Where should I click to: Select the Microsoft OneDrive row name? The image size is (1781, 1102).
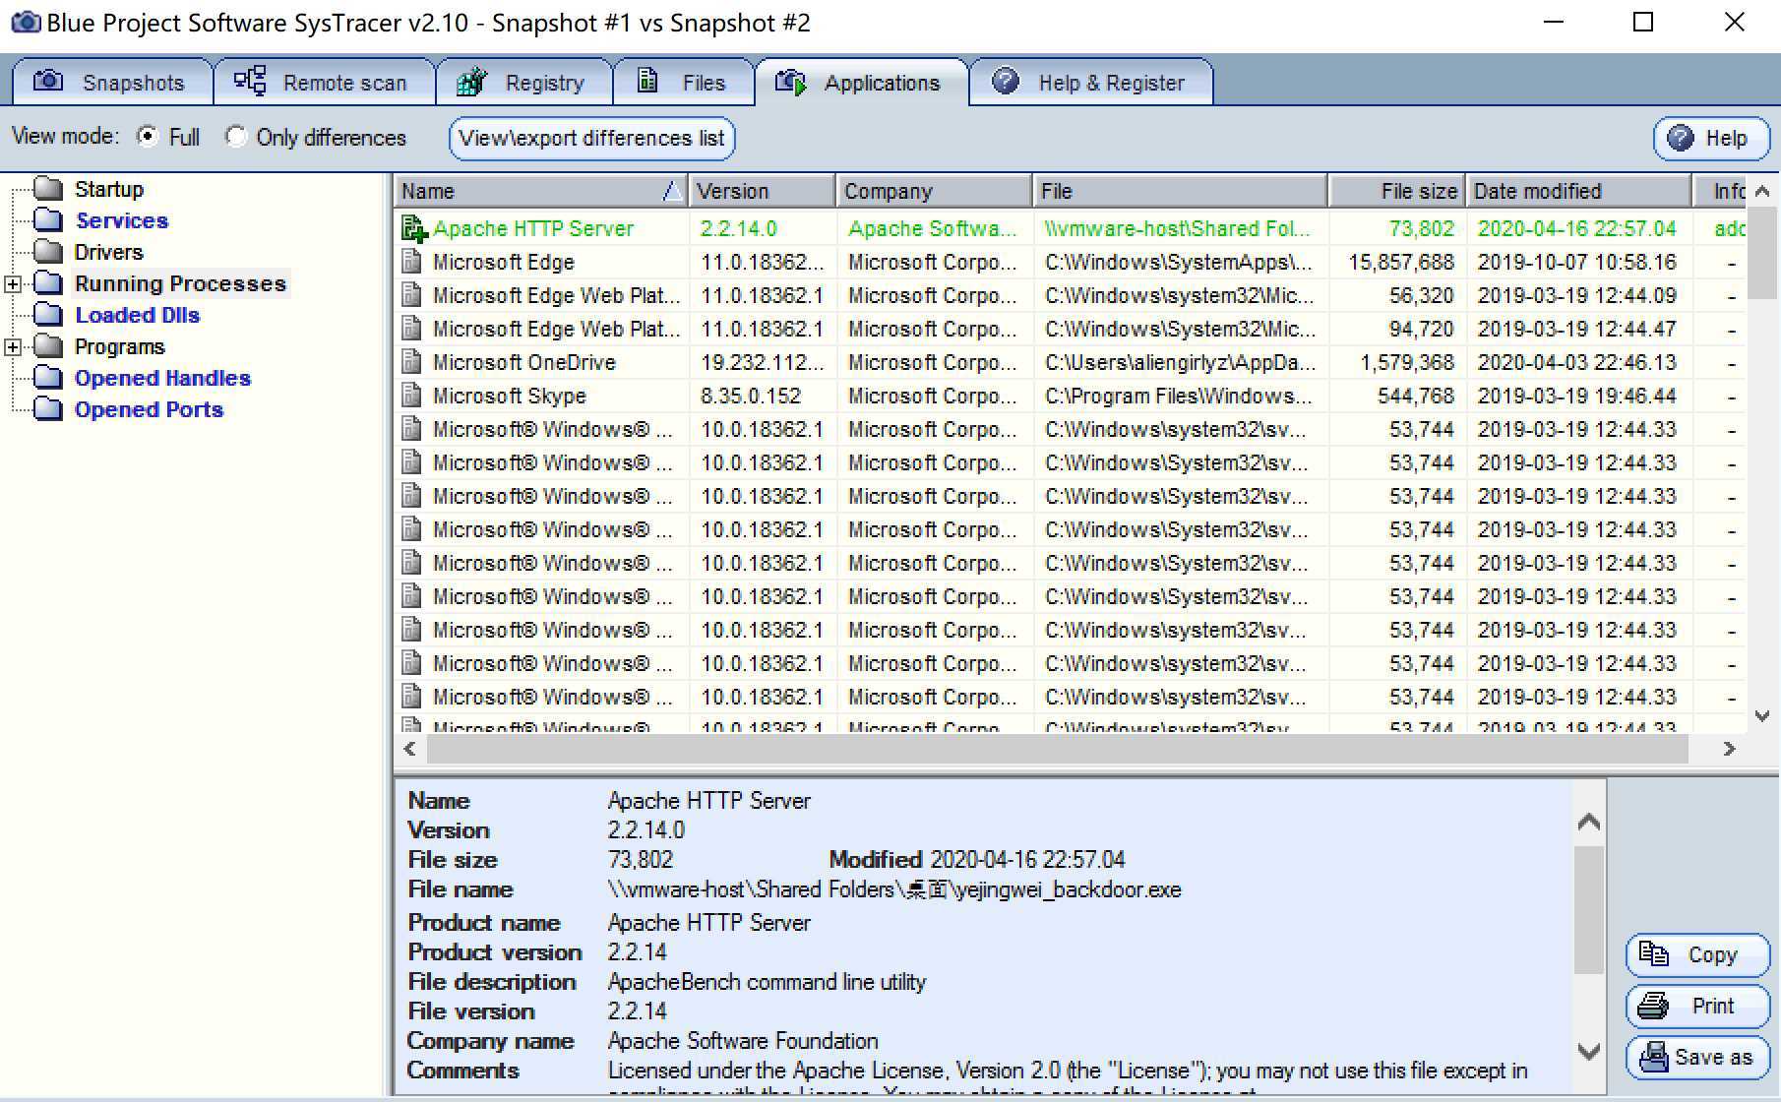click(x=524, y=362)
